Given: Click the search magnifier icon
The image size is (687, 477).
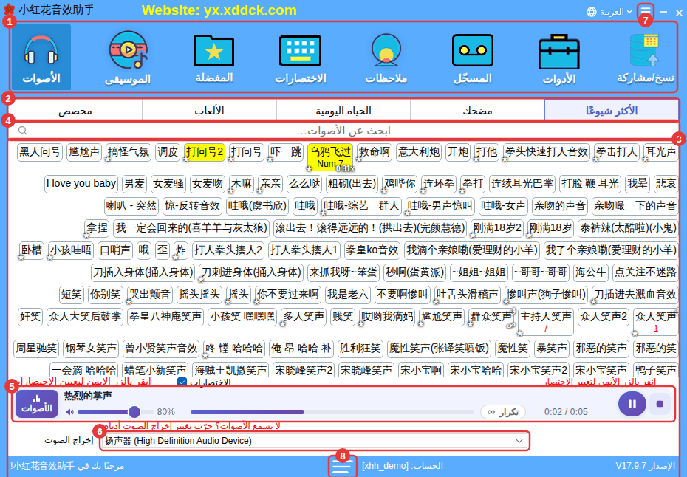Looking at the screenshot, I should click(23, 131).
